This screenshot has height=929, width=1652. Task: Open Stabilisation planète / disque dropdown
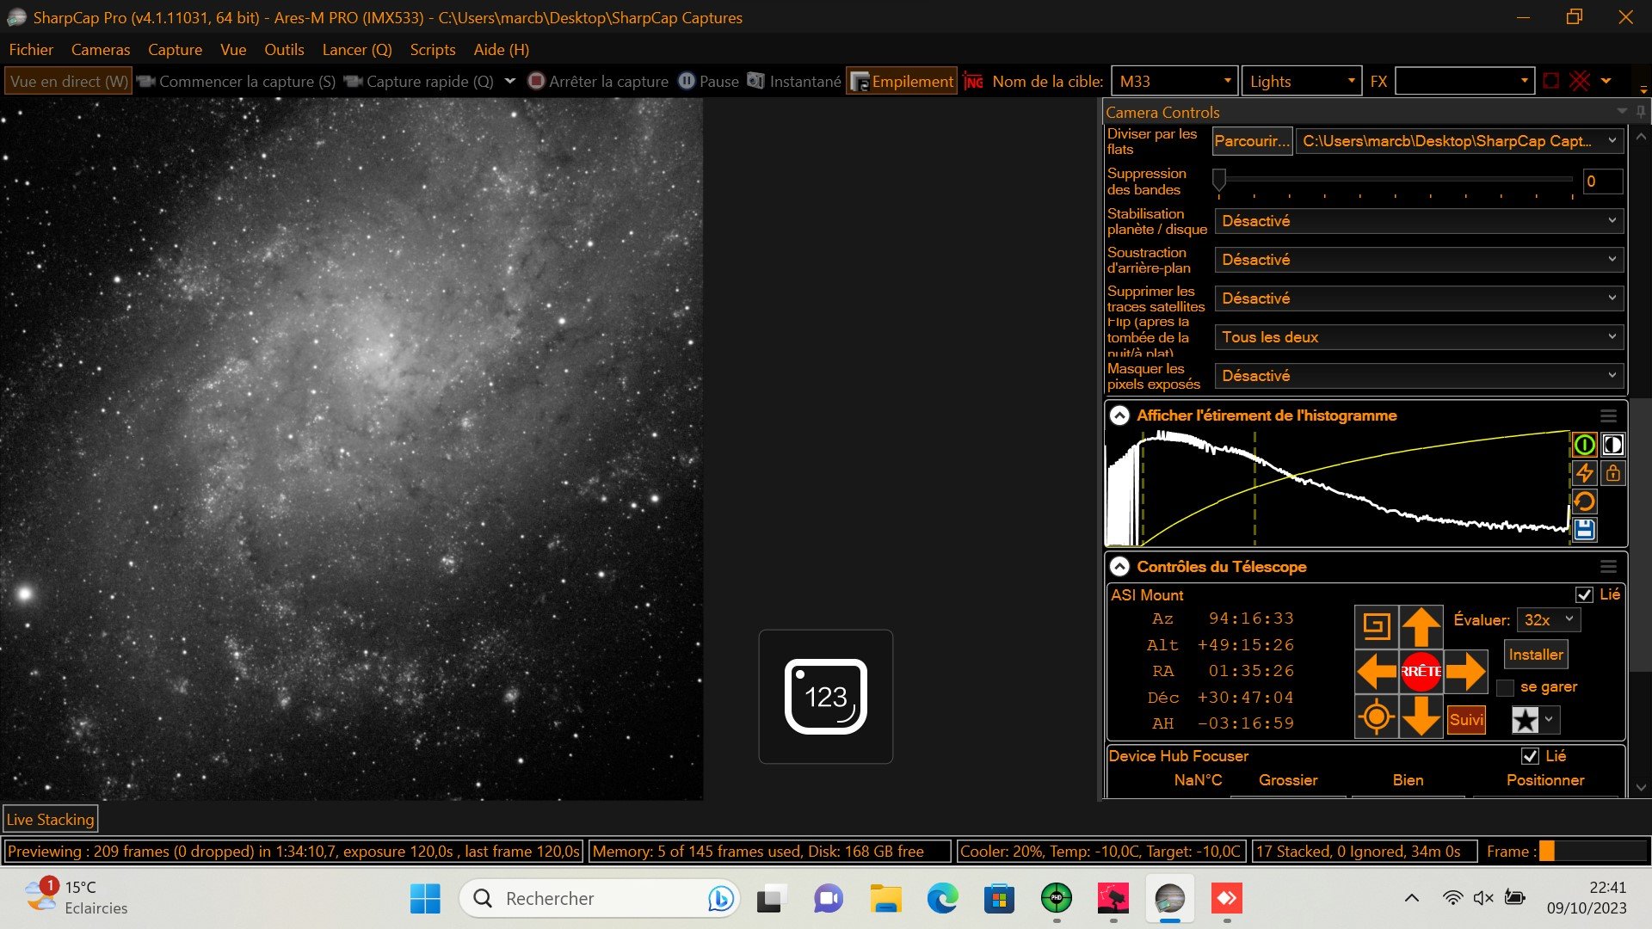(1419, 221)
